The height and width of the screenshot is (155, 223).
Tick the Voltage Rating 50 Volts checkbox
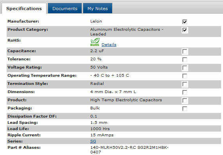[185, 68]
